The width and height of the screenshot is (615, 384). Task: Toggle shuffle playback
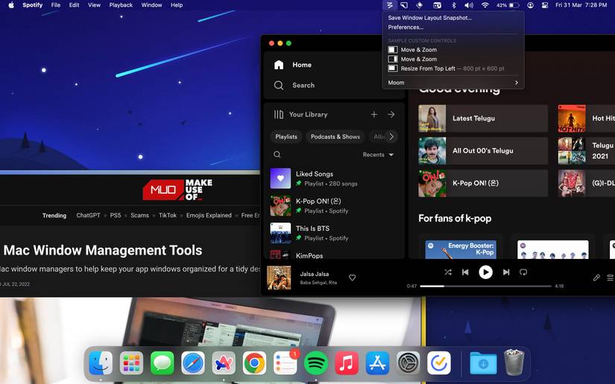click(x=448, y=272)
